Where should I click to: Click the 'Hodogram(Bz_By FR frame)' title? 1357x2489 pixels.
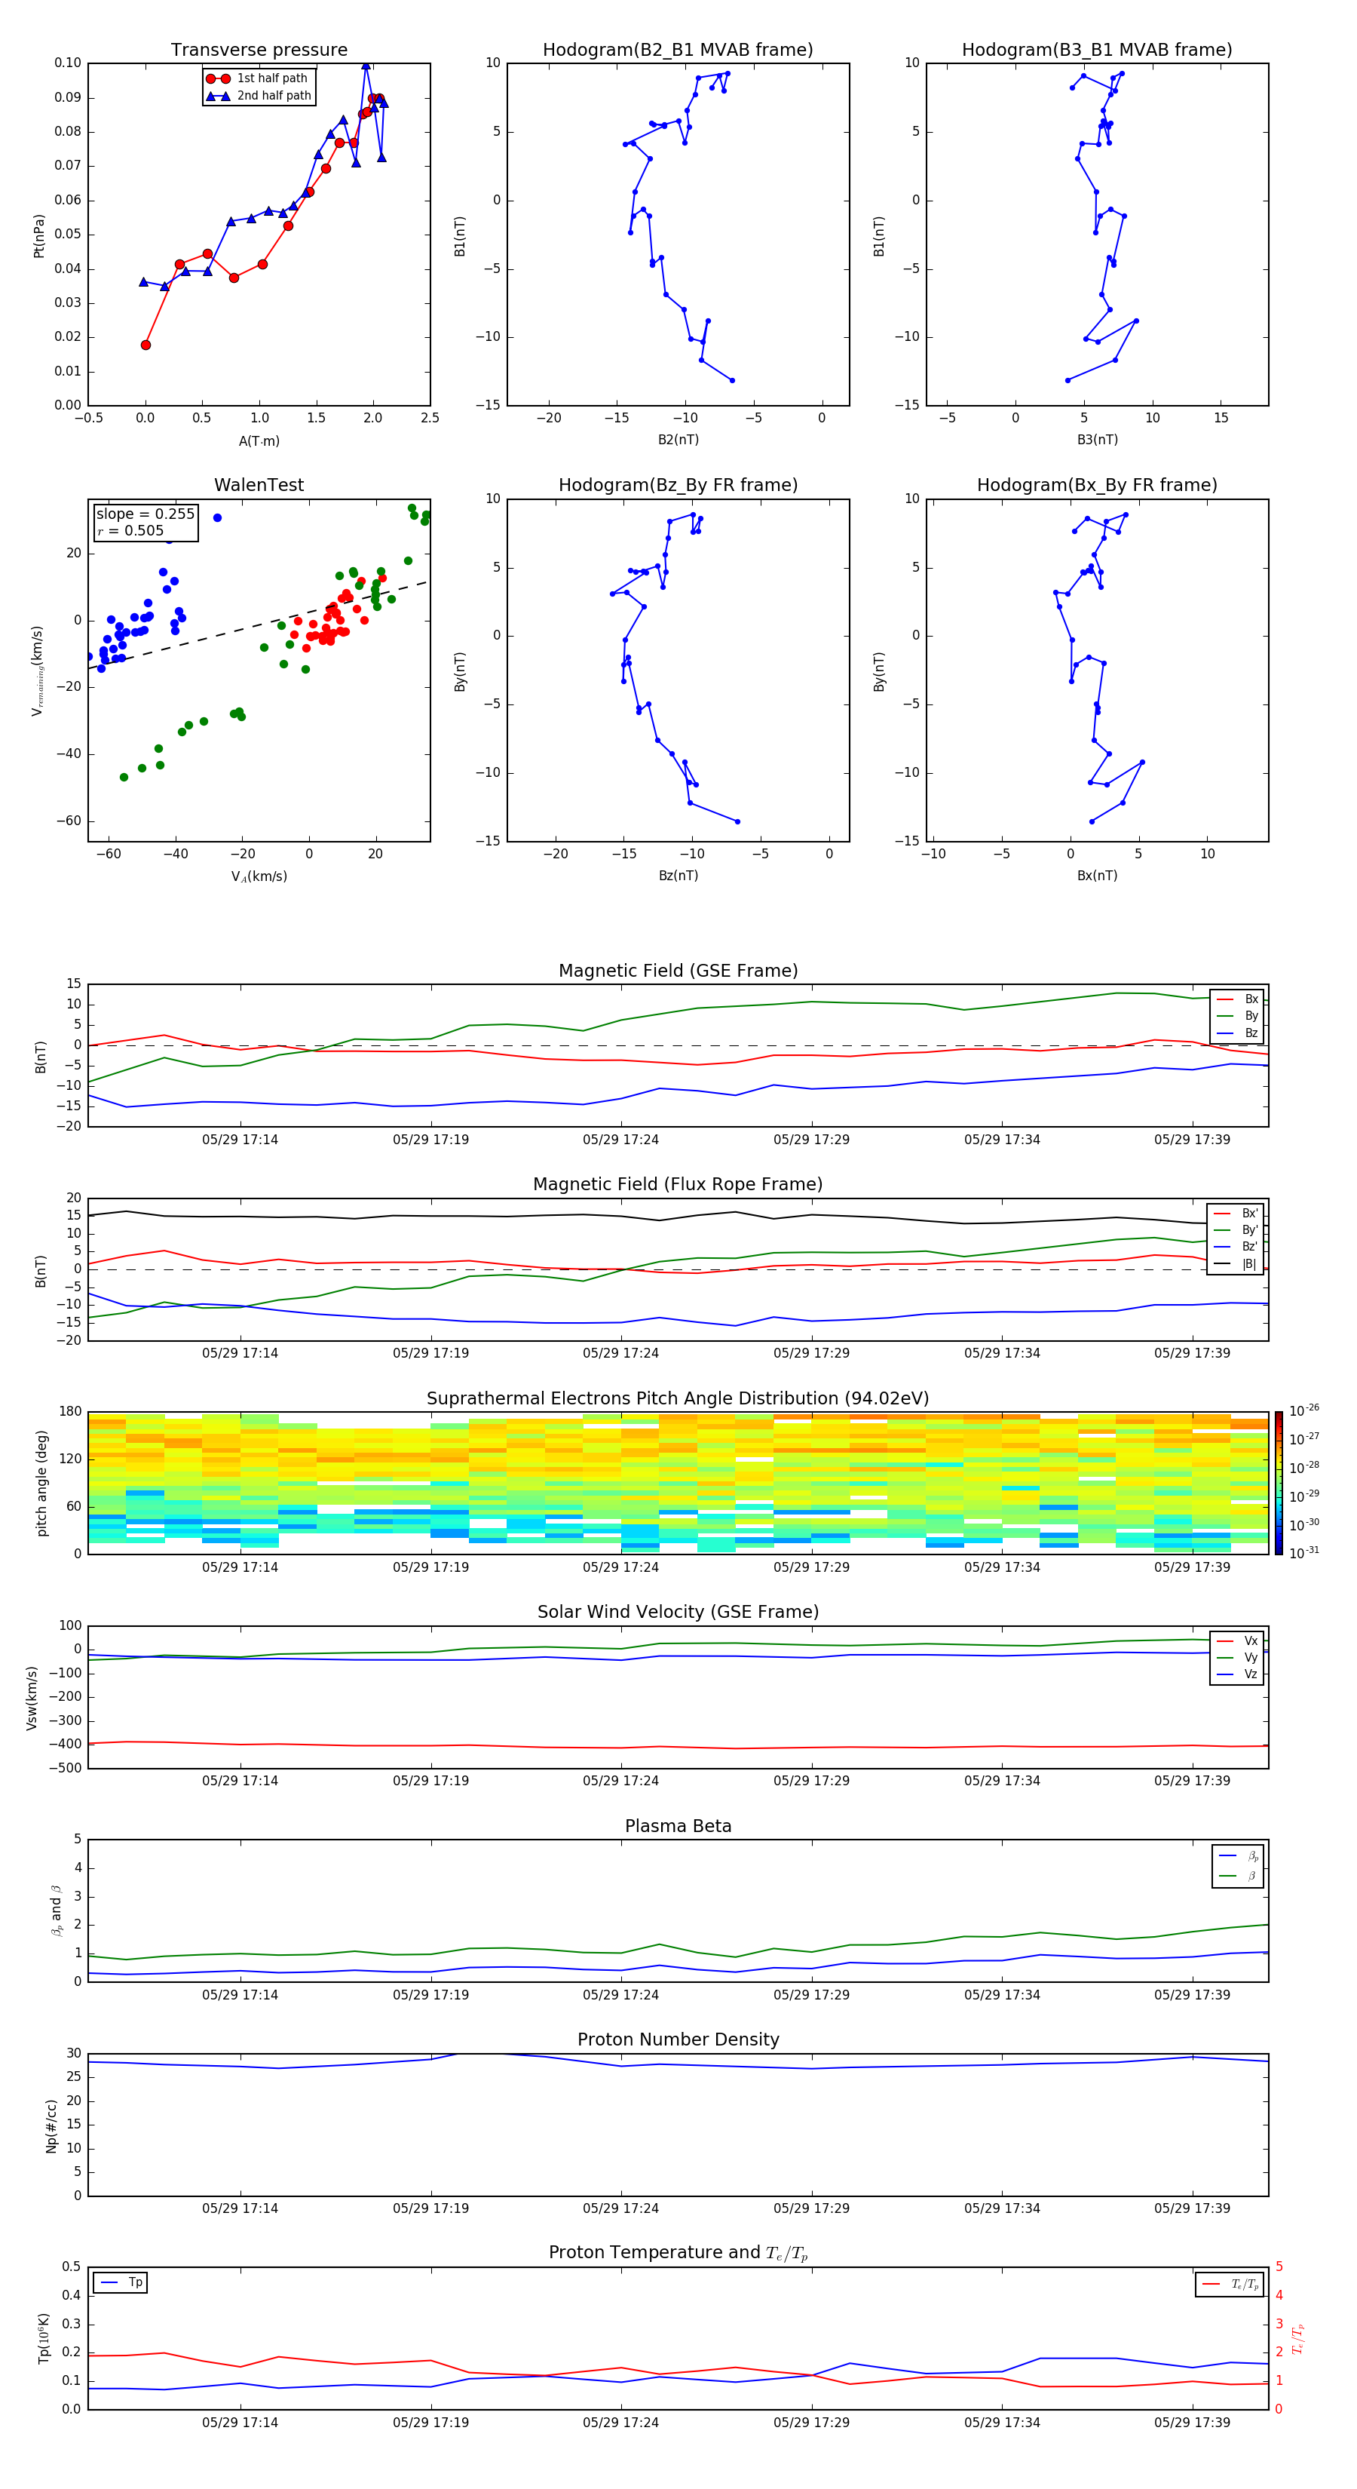678,485
